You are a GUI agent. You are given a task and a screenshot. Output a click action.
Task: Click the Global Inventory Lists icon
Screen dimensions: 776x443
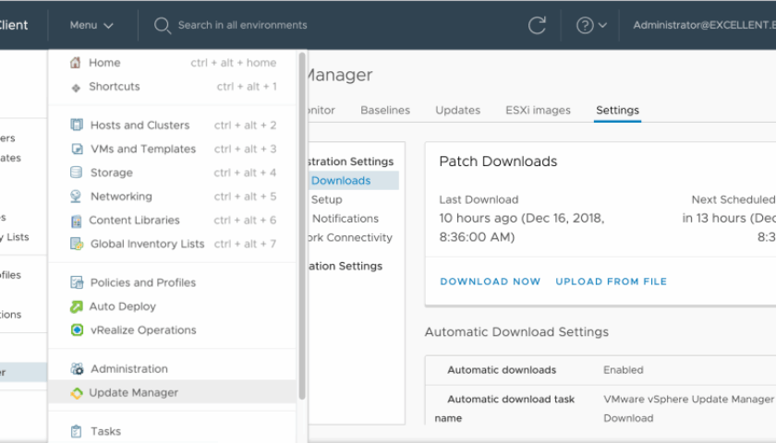[77, 244]
